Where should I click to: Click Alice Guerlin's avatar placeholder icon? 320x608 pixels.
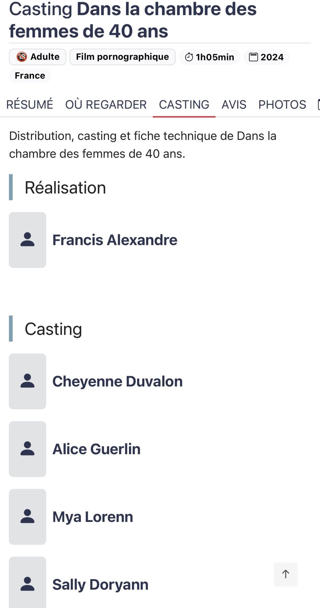(x=28, y=449)
